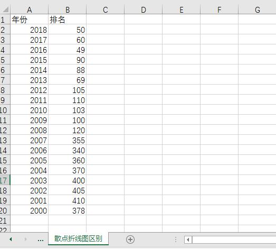Viewport: 276px width, 249px height.
Task: Show hidden sheets via ellipsis button
Action: coord(41,240)
